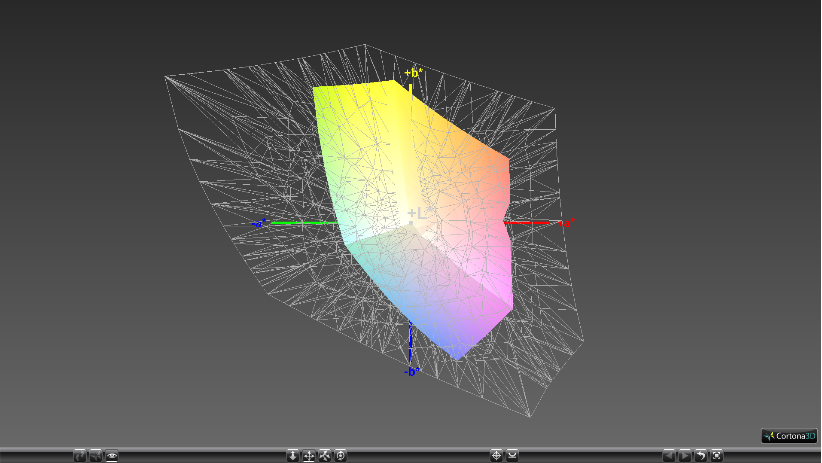Click the blue -b* axis label

(x=411, y=372)
